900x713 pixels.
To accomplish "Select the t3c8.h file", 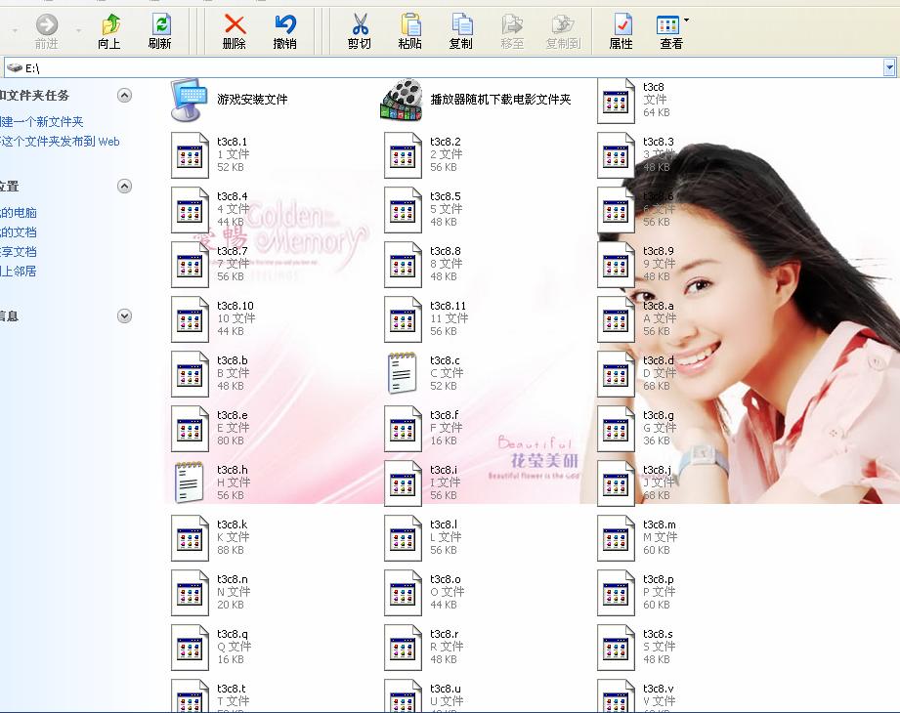I will click(x=190, y=482).
